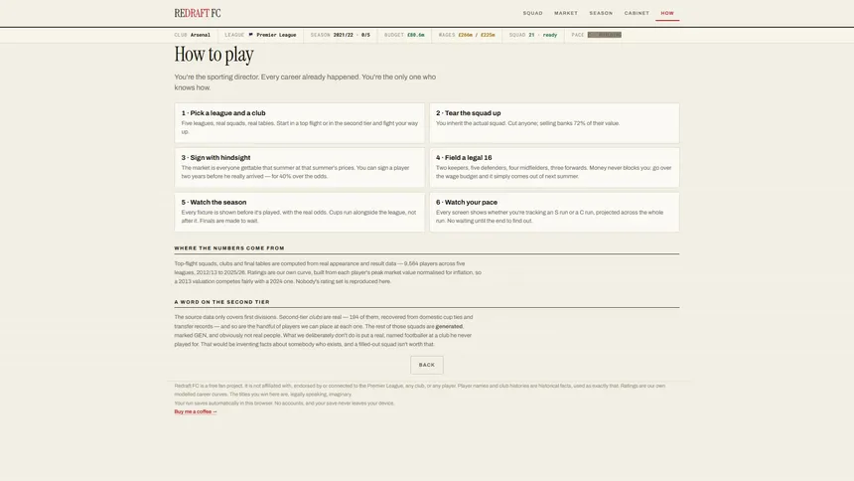Select the Tear the squad up card

click(x=554, y=123)
